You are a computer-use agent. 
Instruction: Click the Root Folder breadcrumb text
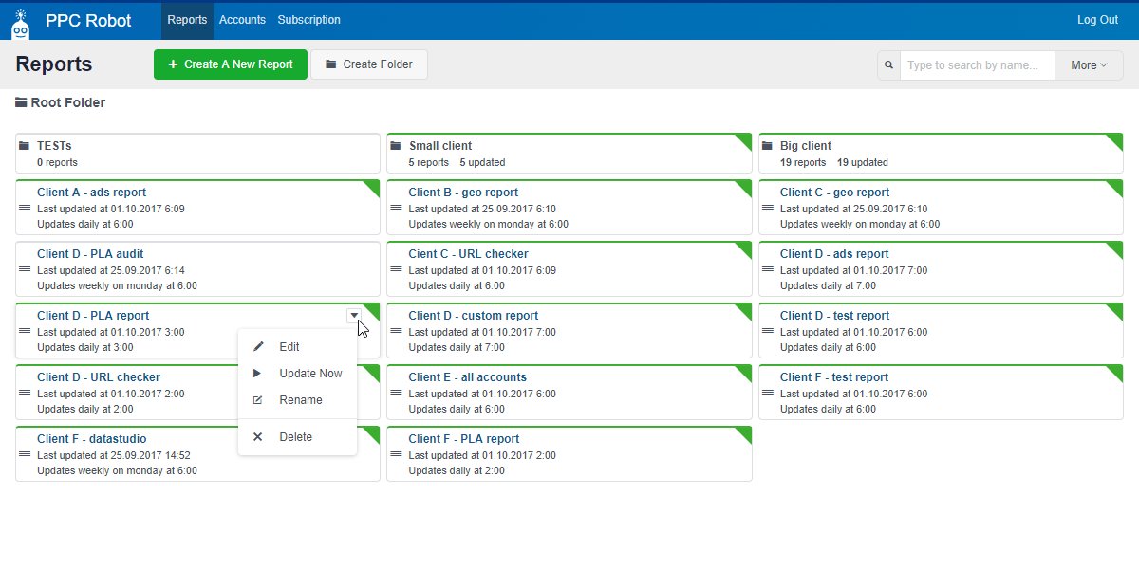pyautogui.click(x=68, y=102)
